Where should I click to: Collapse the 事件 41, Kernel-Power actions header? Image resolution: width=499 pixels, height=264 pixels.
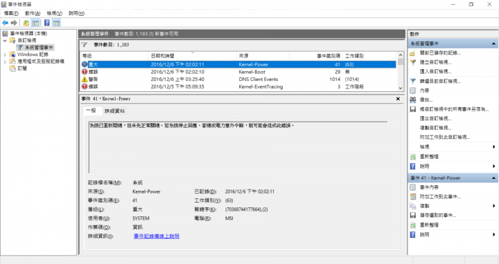tap(493, 178)
